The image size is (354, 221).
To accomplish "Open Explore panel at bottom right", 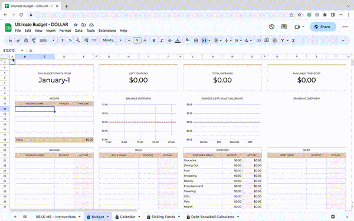I will tap(333, 217).
